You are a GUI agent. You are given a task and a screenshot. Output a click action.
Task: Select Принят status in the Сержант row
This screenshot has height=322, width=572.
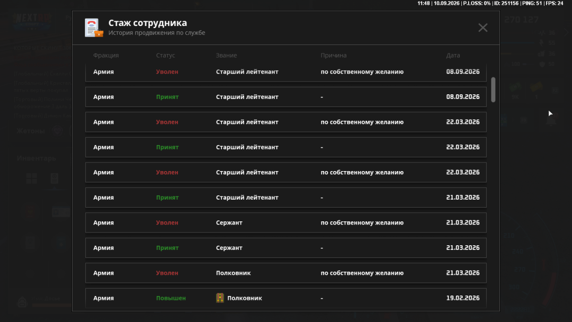pos(167,248)
